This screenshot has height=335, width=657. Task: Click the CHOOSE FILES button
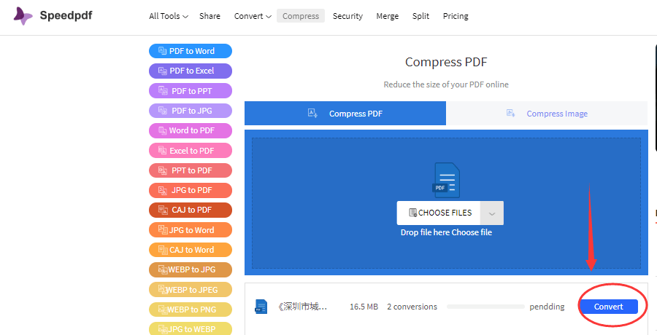(440, 213)
